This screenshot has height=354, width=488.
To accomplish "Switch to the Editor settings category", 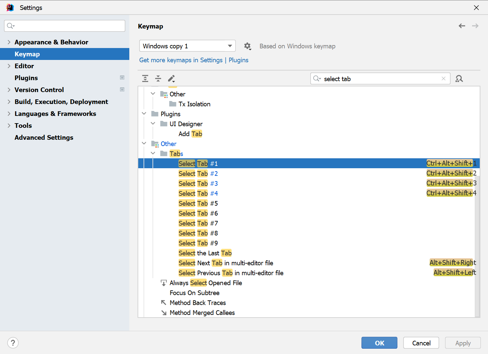I will pos(24,66).
